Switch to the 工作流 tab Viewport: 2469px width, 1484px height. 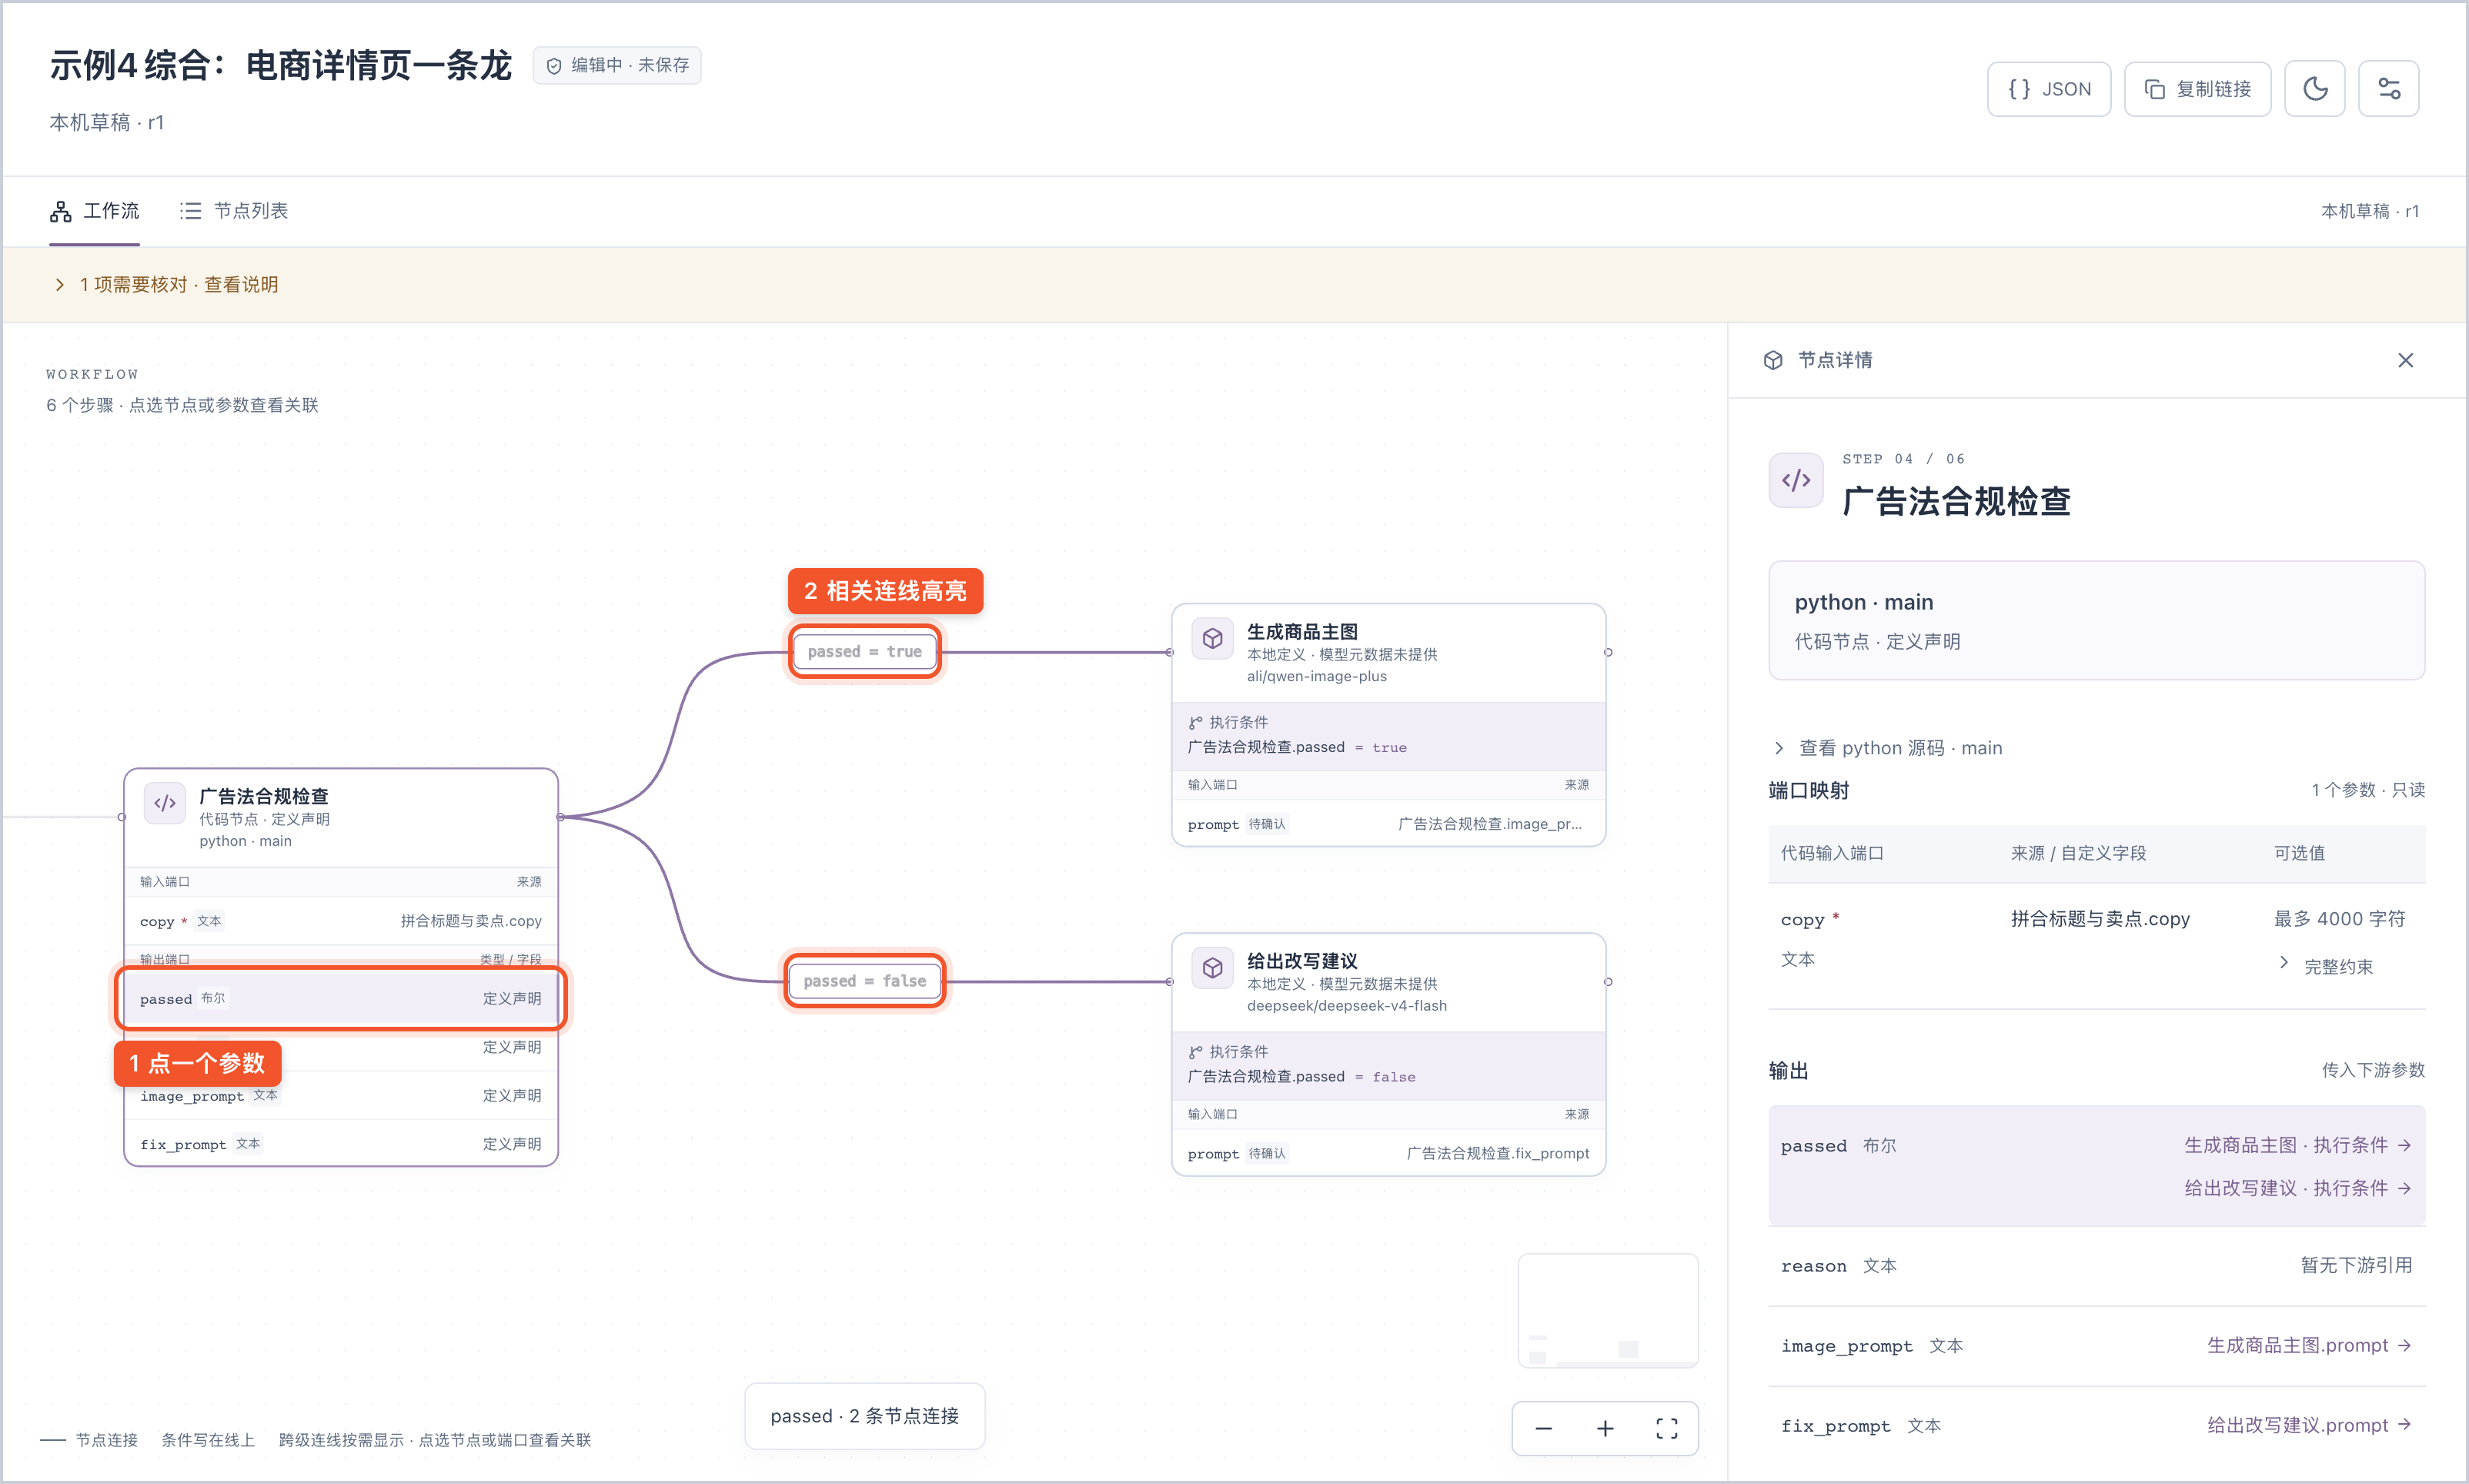[95, 211]
